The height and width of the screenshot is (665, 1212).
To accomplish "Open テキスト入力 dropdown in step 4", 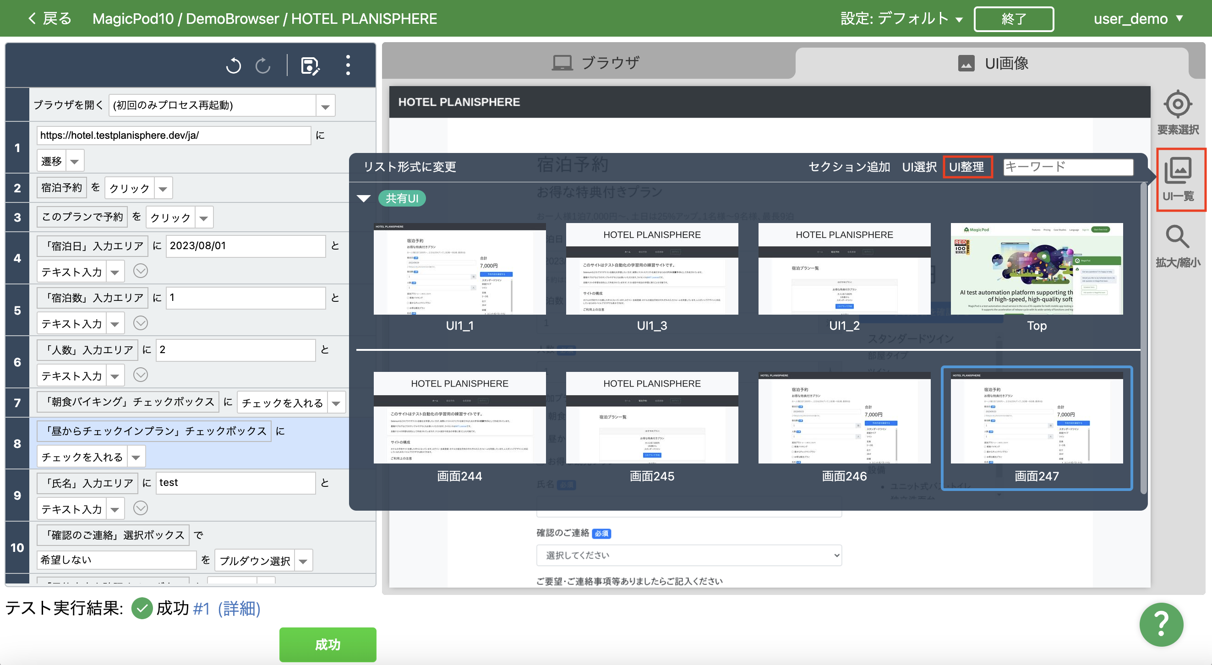I will pyautogui.click(x=115, y=272).
